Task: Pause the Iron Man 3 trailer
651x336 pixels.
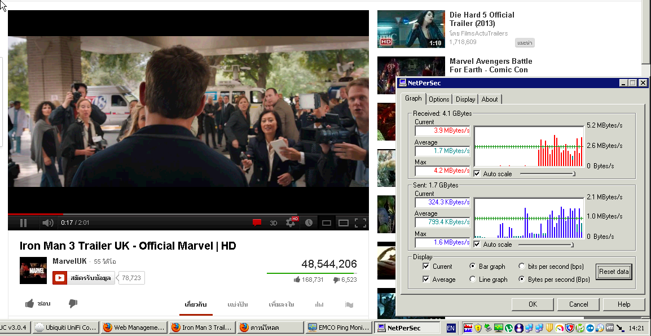Action: [23, 223]
